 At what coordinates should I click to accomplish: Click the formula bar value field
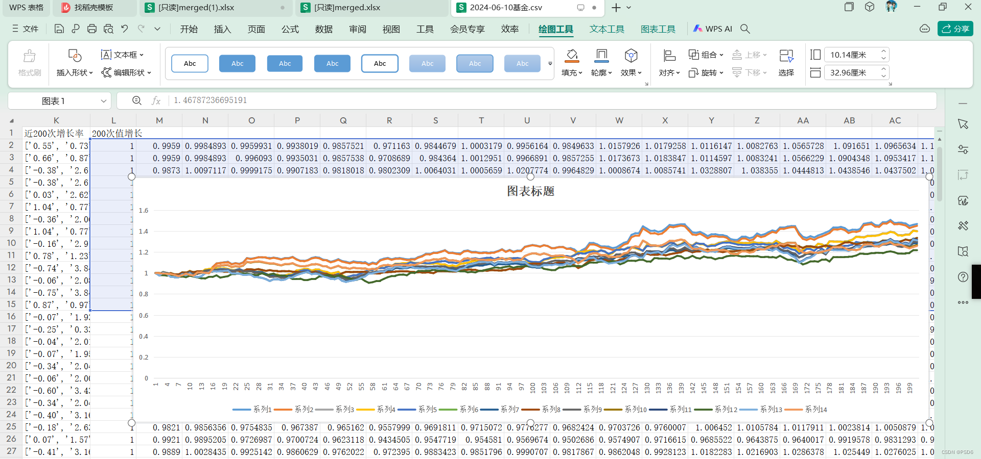[x=552, y=100]
